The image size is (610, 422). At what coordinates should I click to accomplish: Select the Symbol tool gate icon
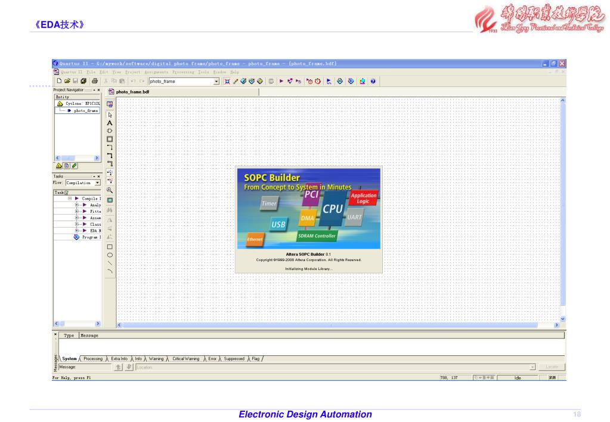click(110, 131)
